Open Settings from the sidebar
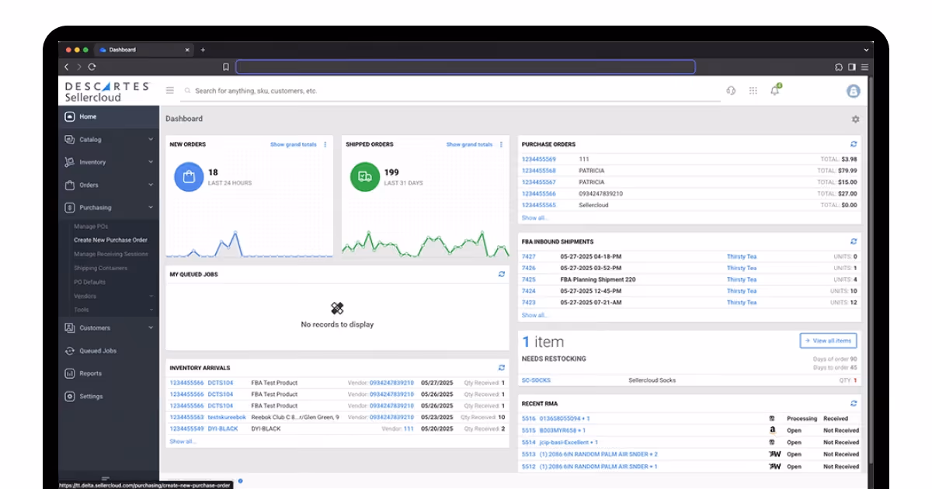Screen dimensions: 932x489 (x=91, y=396)
